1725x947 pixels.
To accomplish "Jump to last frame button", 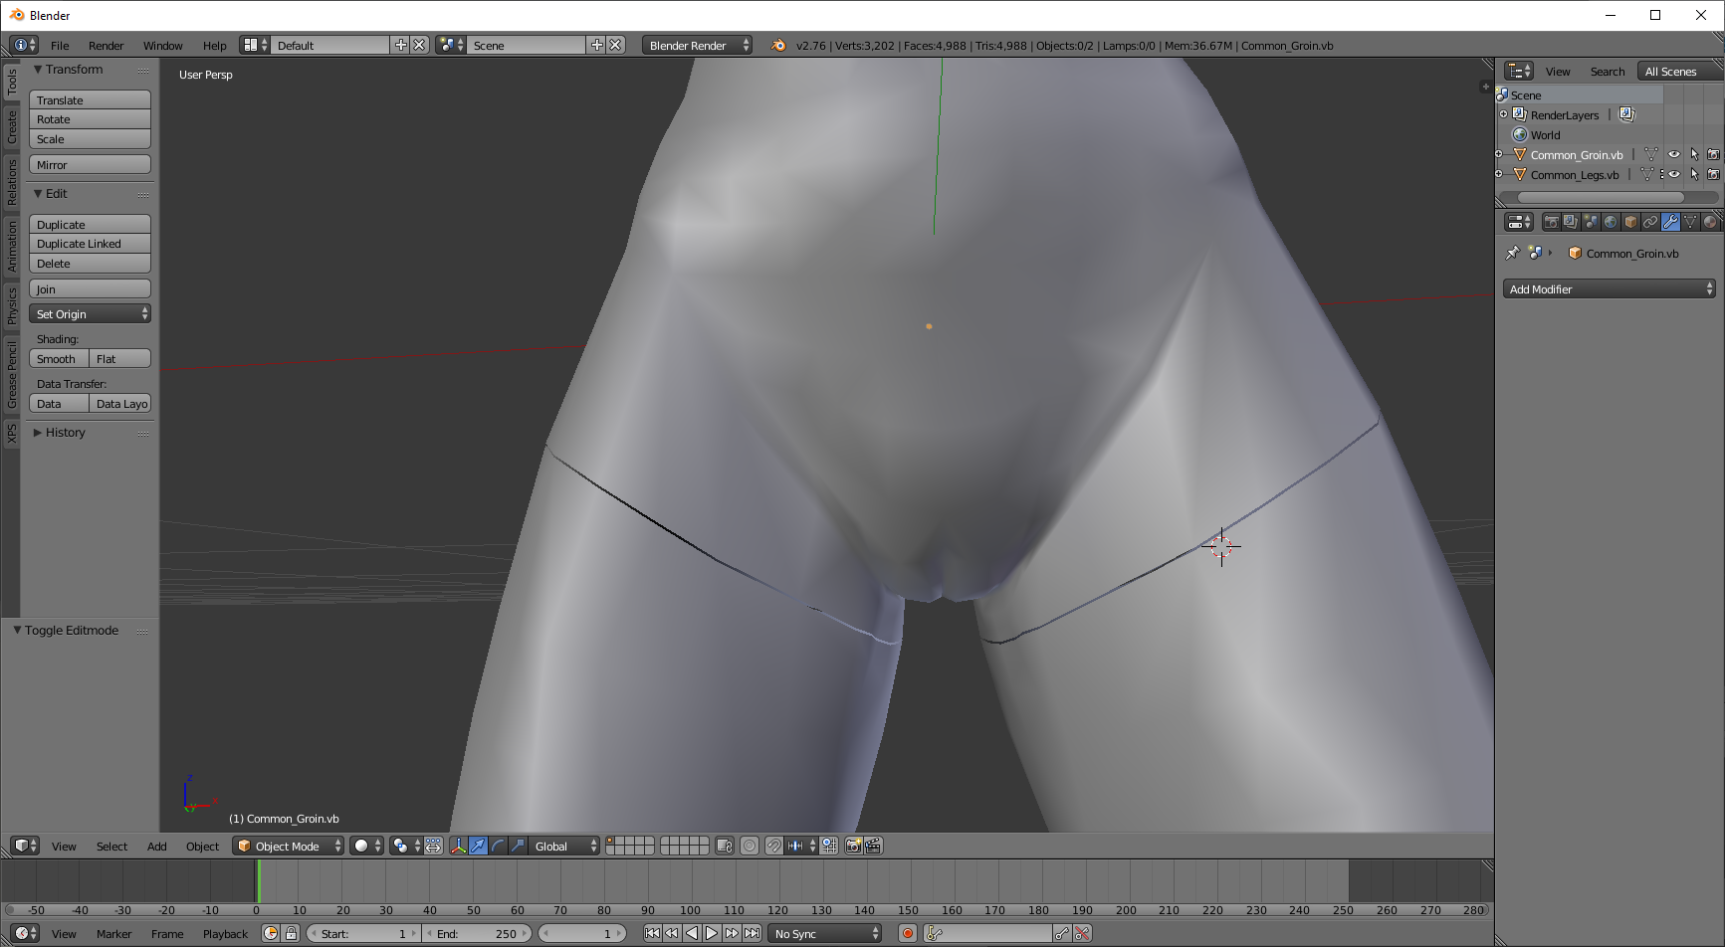I will [x=753, y=933].
